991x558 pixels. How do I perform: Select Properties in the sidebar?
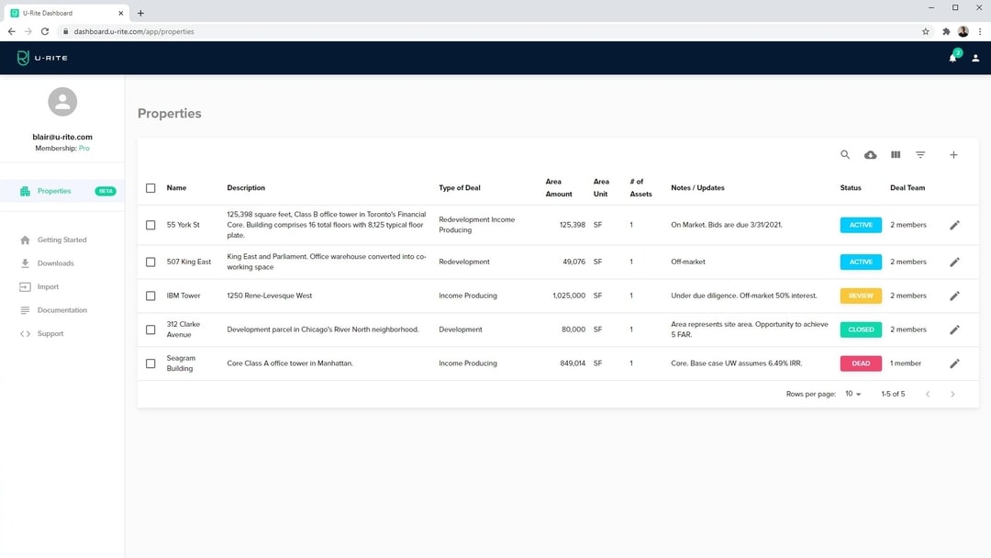click(55, 191)
